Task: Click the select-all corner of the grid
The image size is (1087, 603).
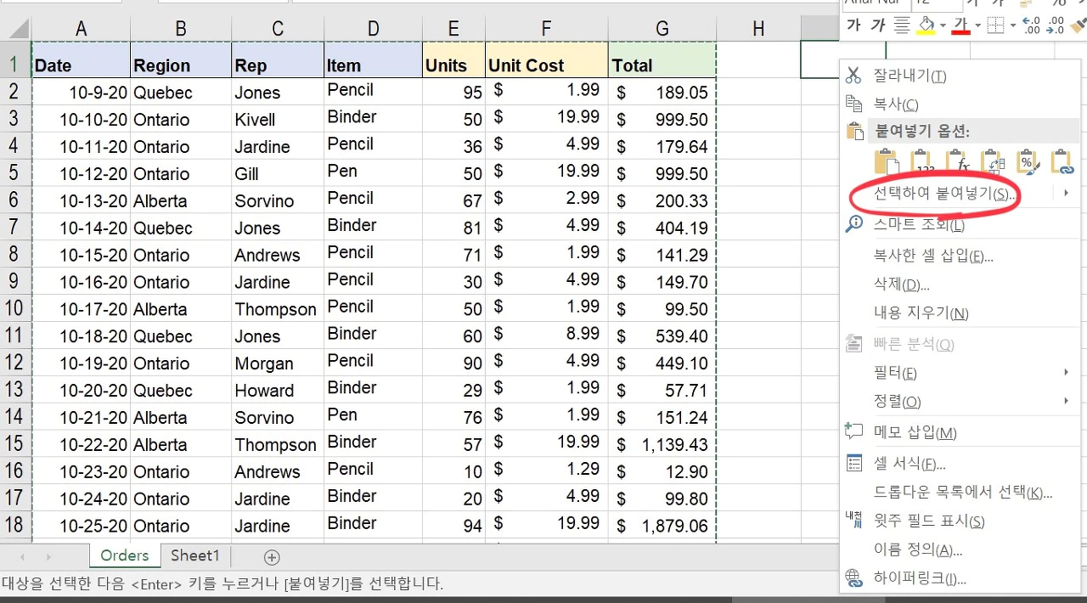Action: [15, 29]
